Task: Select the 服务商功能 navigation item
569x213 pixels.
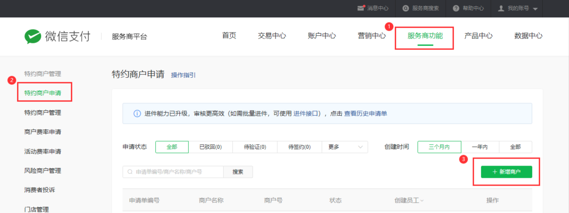Action: (x=425, y=36)
